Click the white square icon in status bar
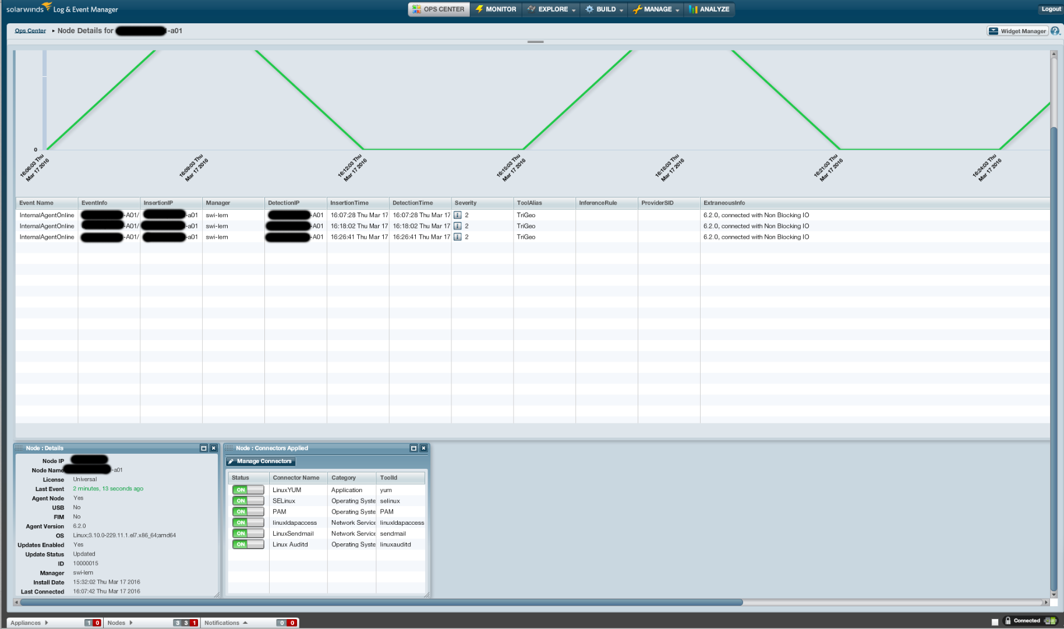The width and height of the screenshot is (1064, 629). [x=995, y=622]
